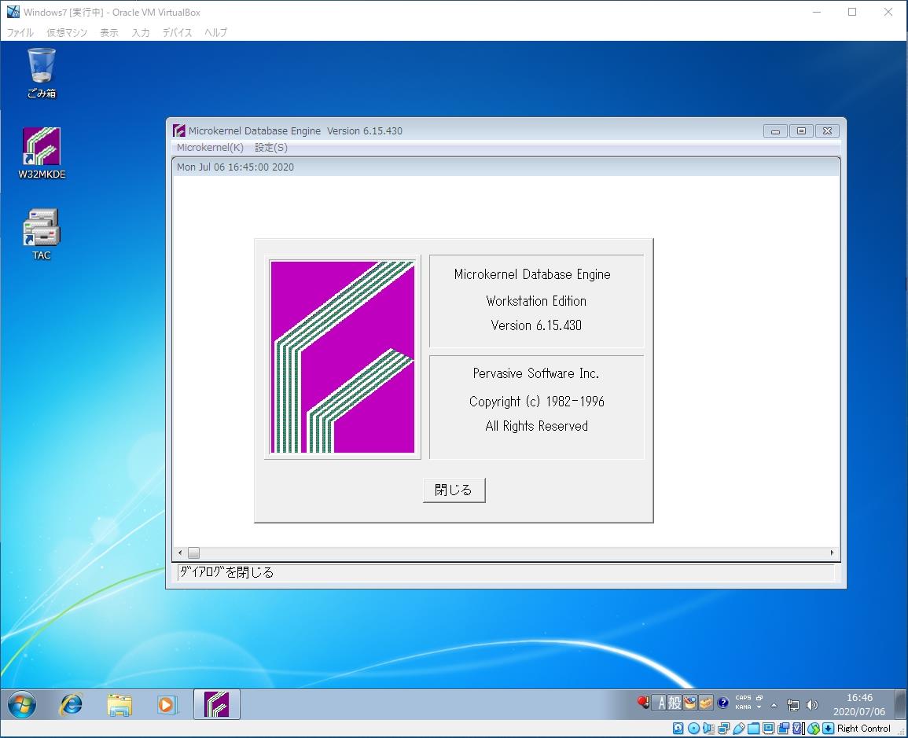Open the VirtualBox ファイル menu
The height and width of the screenshot is (738, 908).
pyautogui.click(x=20, y=32)
